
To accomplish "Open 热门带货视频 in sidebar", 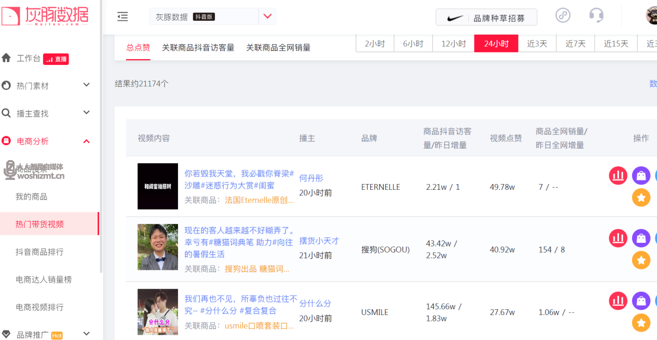I will click(x=40, y=224).
